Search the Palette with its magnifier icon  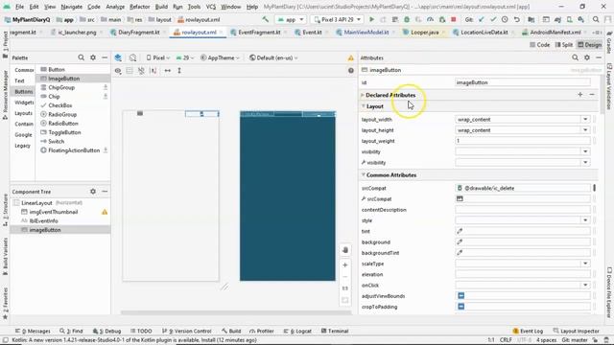[x=81, y=57]
